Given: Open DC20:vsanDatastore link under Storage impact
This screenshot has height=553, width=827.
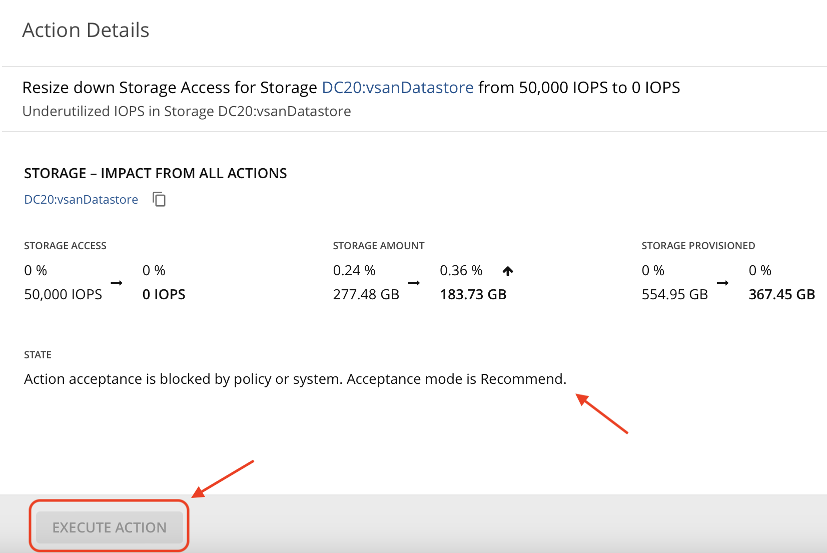Looking at the screenshot, I should pos(81,199).
